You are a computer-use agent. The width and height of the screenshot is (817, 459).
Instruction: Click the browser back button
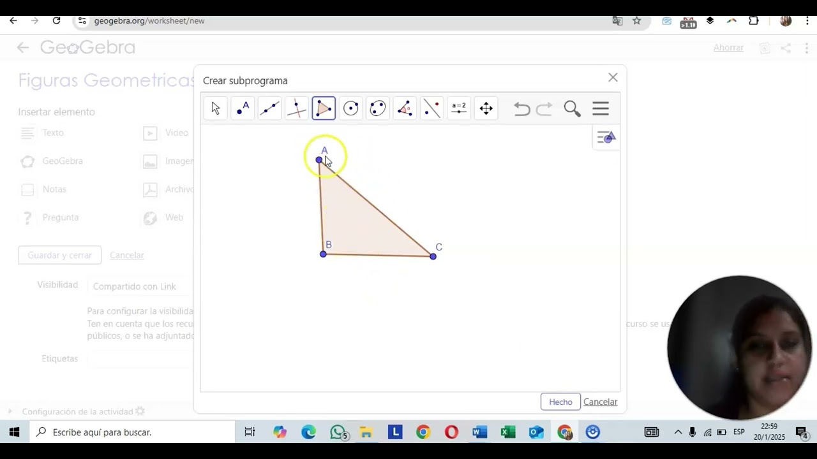pos(13,20)
